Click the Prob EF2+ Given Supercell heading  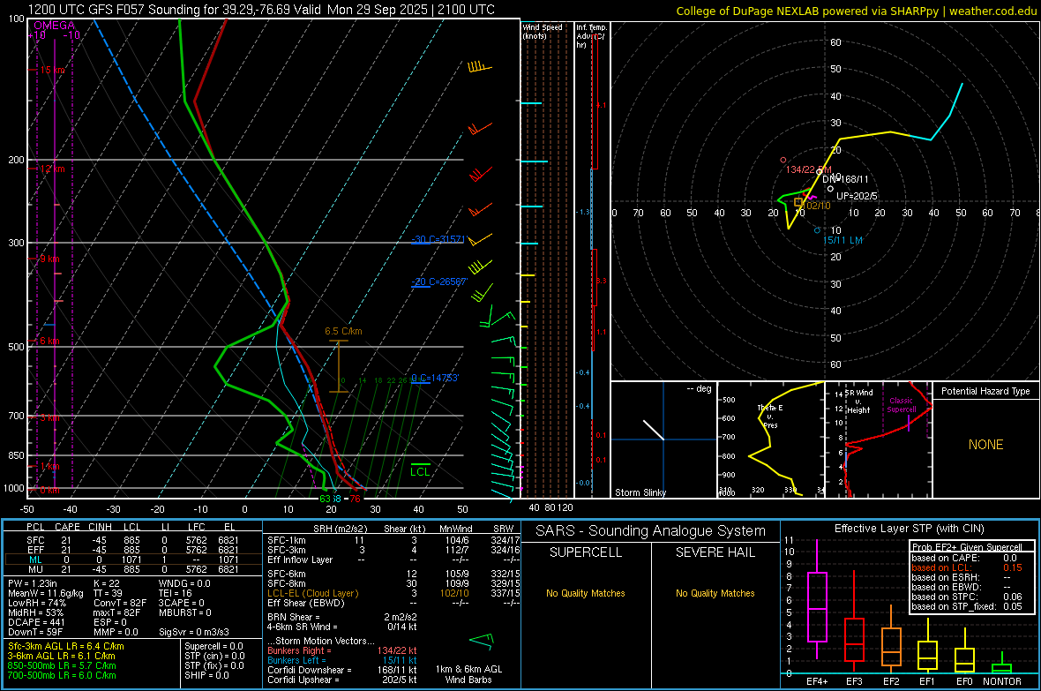click(967, 547)
